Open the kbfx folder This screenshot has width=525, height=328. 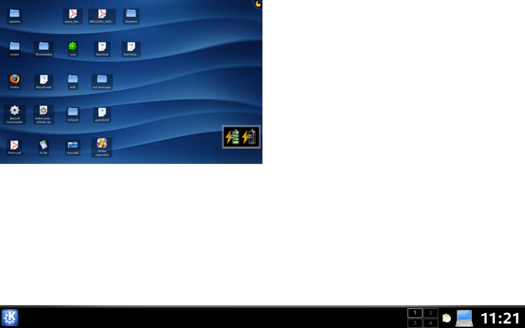[73, 81]
